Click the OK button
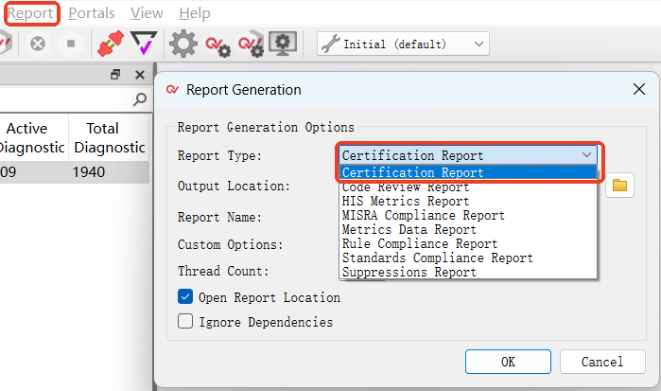This screenshot has width=661, height=391. click(x=508, y=362)
